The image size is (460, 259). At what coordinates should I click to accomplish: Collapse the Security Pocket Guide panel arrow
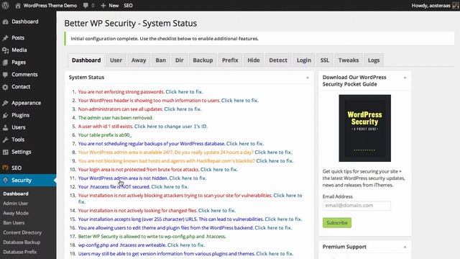405,78
